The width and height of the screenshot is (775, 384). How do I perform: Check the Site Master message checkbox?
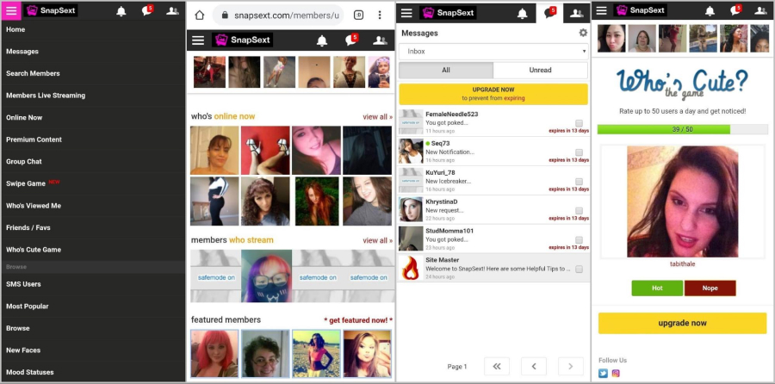tap(579, 269)
